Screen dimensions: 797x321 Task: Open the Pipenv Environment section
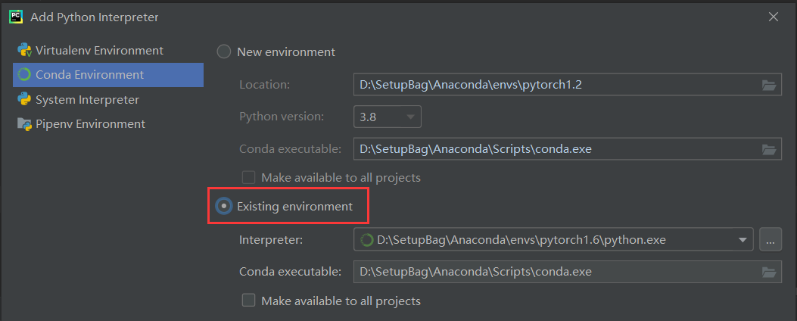(90, 123)
